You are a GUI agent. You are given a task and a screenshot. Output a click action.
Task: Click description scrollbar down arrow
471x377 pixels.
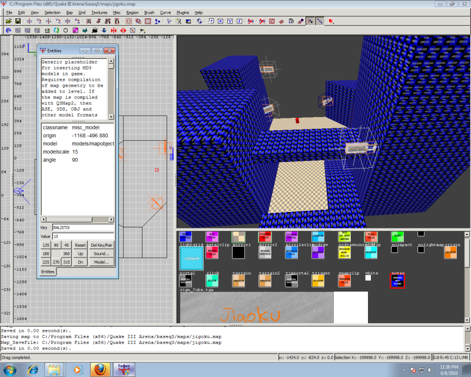coord(111,117)
